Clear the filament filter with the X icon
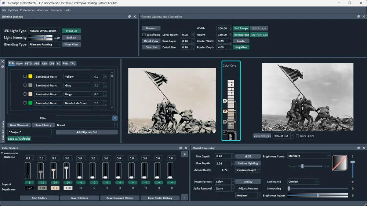Viewport: 367px width, 206px height. click(x=115, y=118)
